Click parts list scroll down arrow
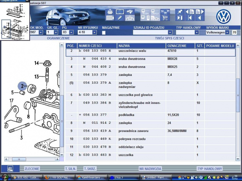 [x=238, y=159]
